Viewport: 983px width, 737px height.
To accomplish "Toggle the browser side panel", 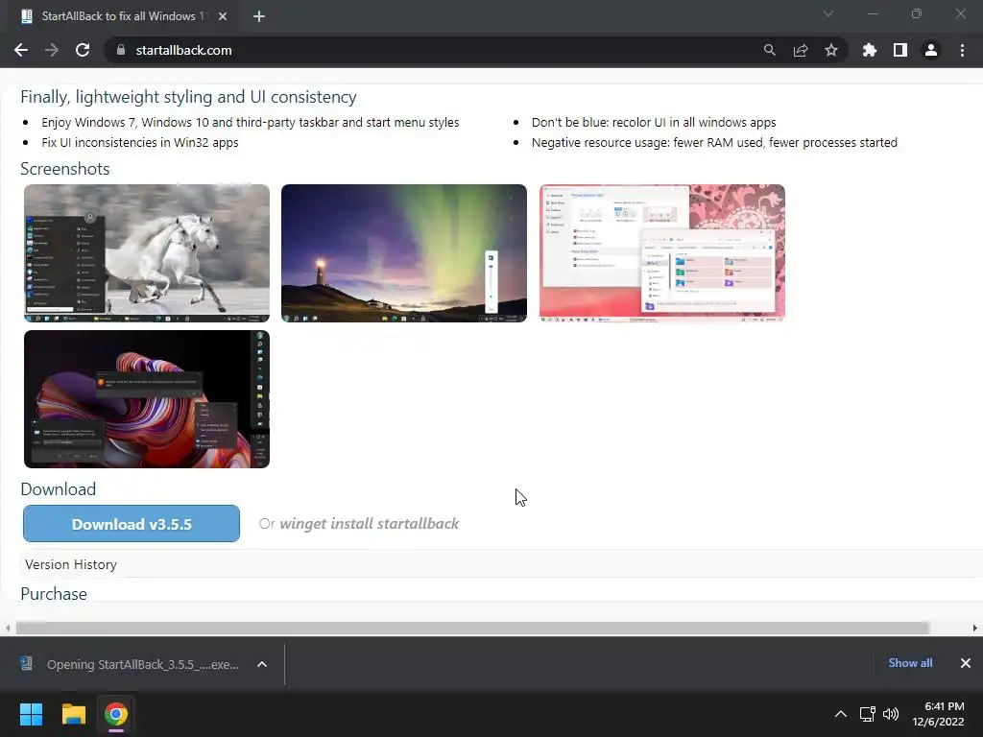I will 900,50.
